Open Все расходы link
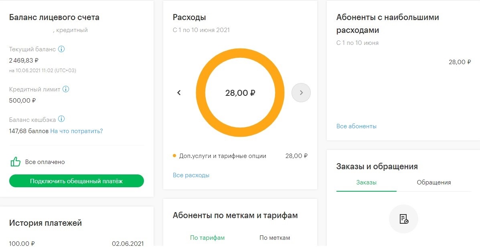The height and width of the screenshot is (247, 480). click(x=191, y=175)
